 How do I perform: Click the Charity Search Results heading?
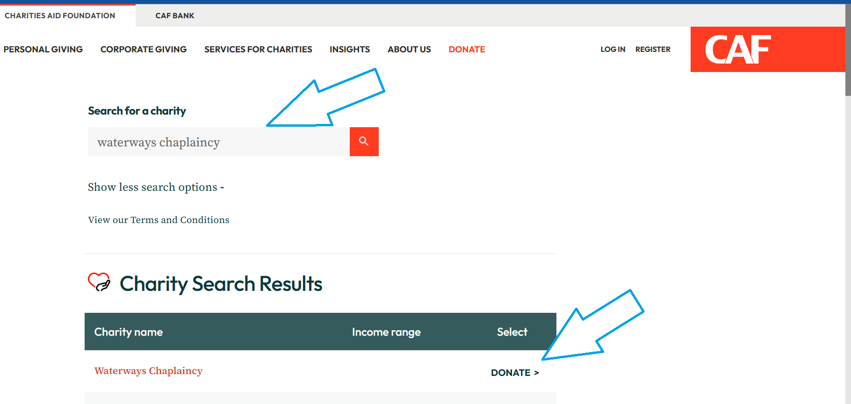(221, 284)
